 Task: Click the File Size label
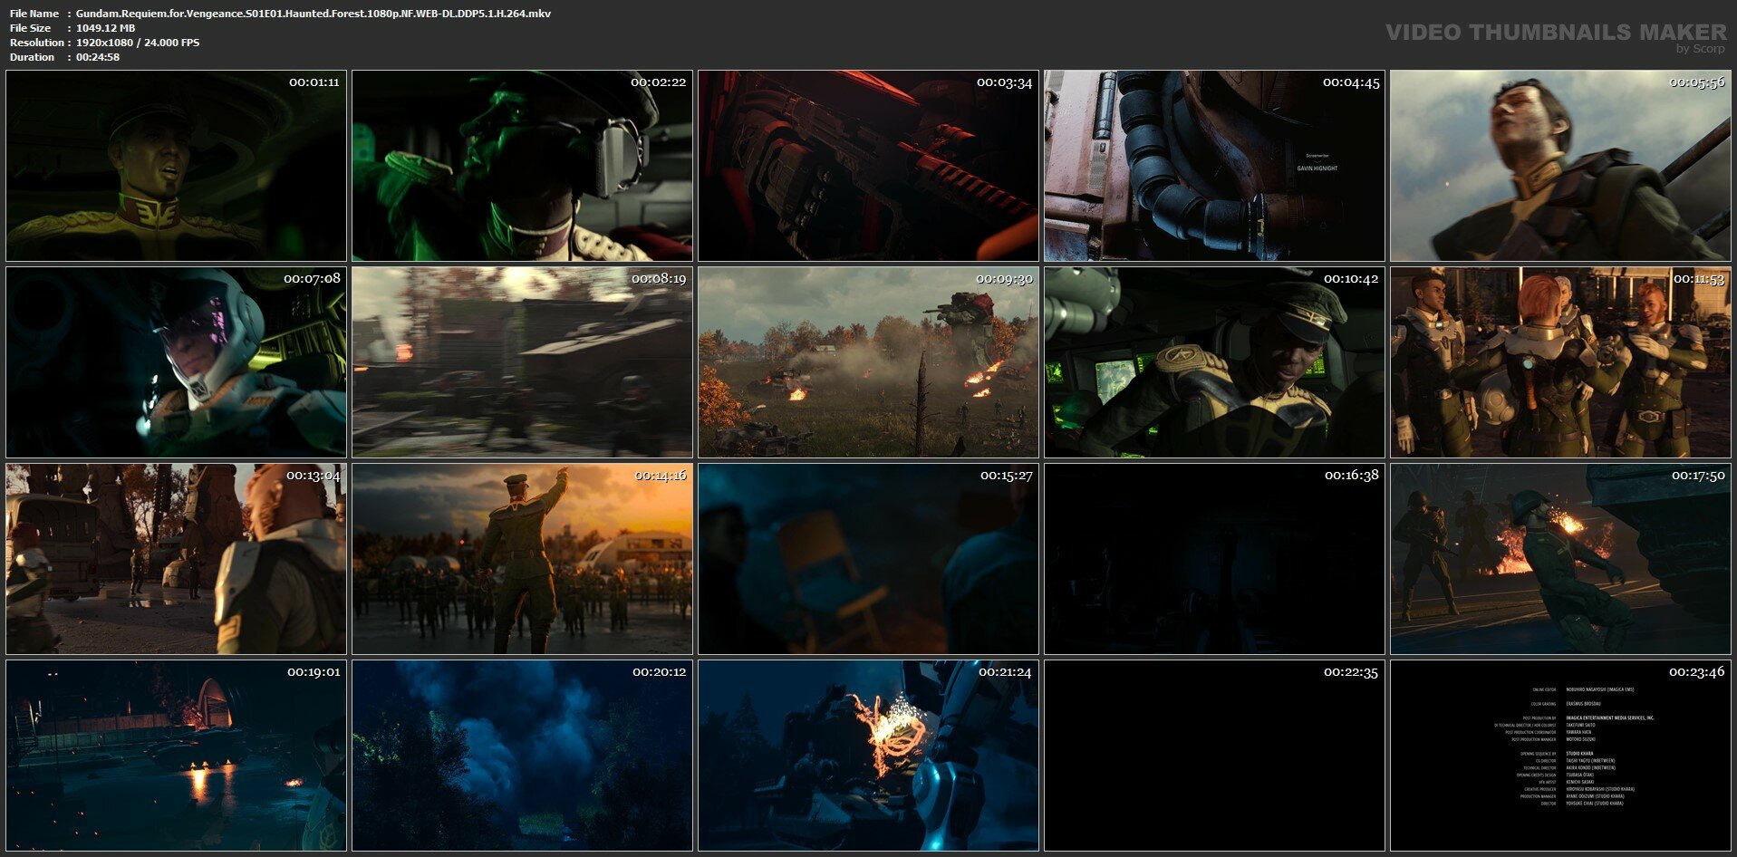[31, 28]
